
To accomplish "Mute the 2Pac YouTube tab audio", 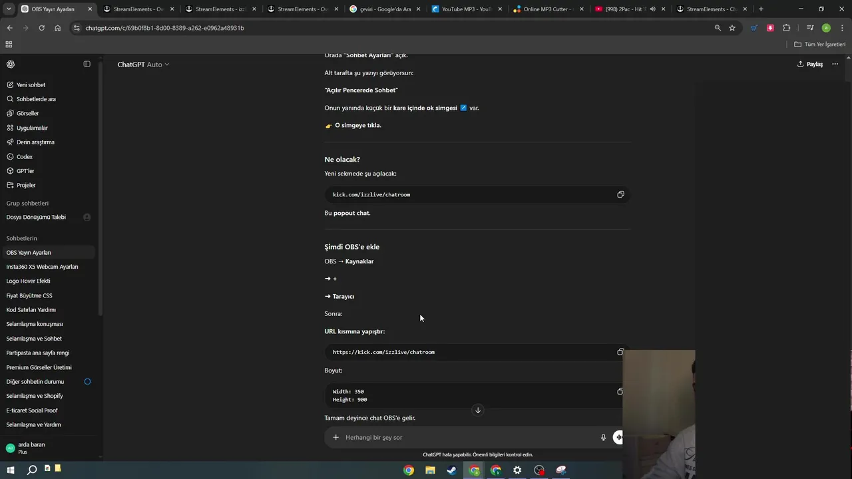I will tap(652, 9).
